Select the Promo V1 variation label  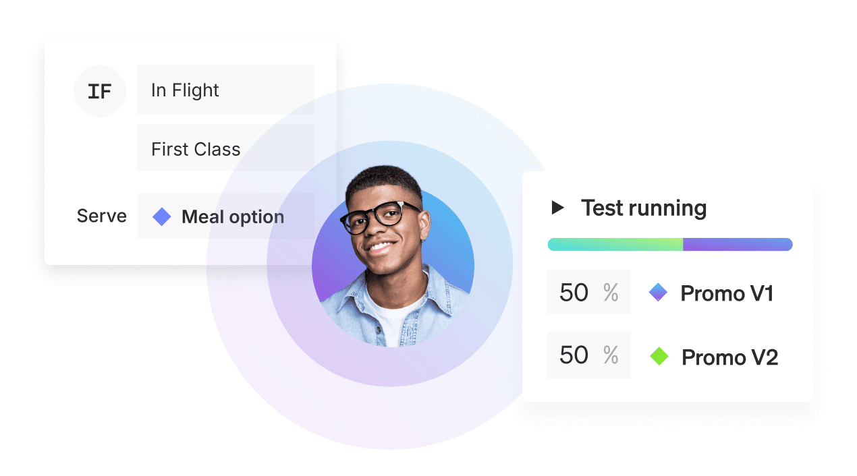[x=727, y=293]
